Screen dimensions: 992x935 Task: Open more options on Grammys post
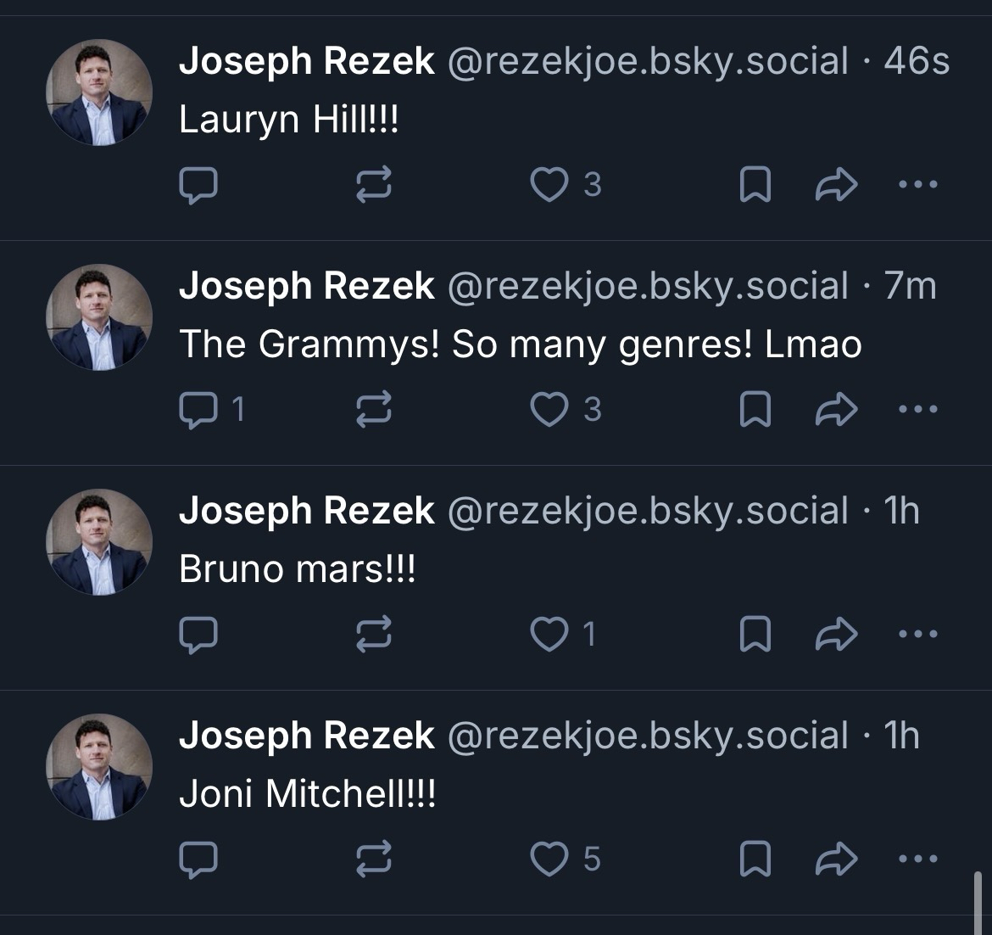tap(918, 410)
